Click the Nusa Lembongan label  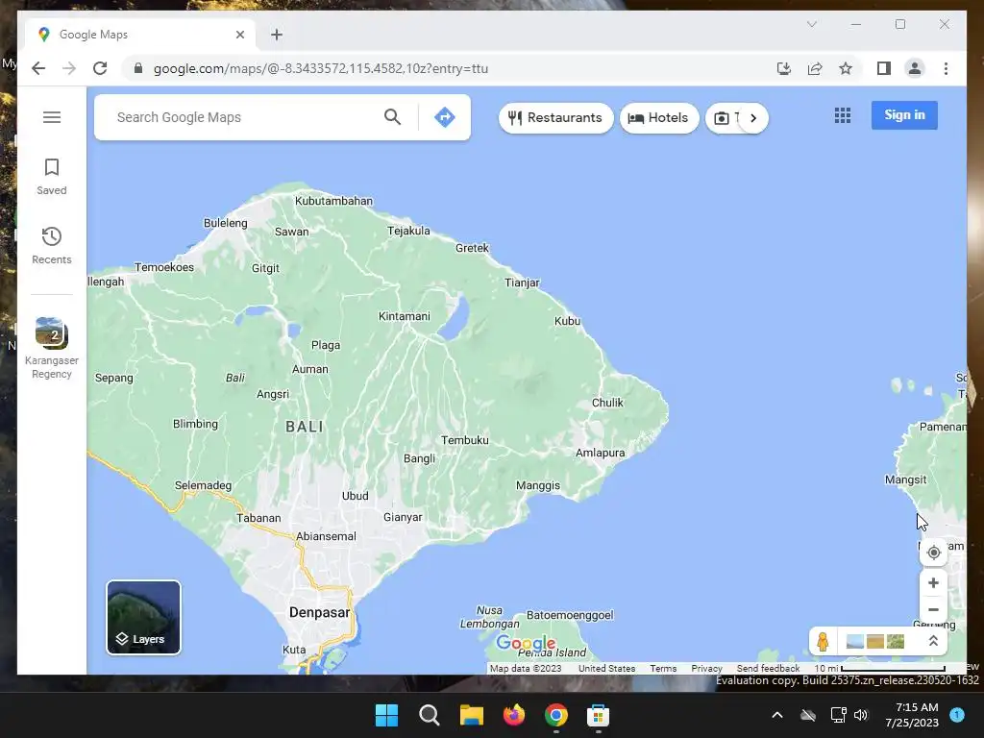click(x=489, y=617)
